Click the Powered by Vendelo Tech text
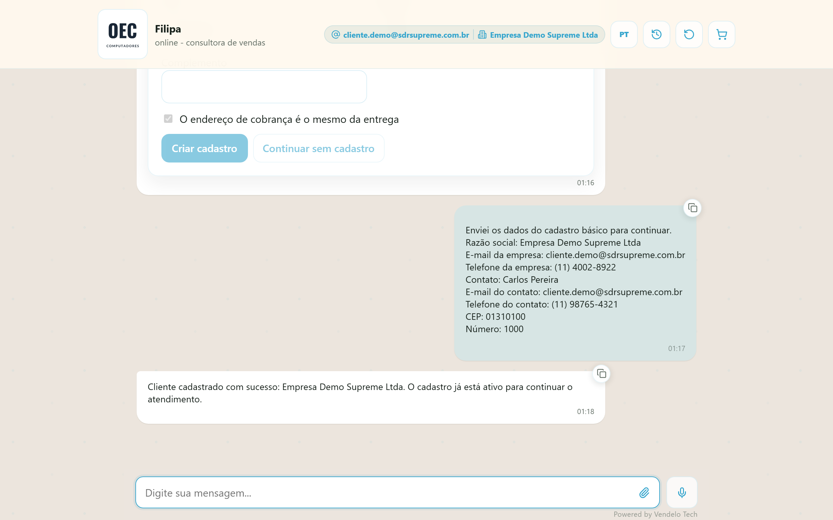The image size is (833, 520). 655,514
